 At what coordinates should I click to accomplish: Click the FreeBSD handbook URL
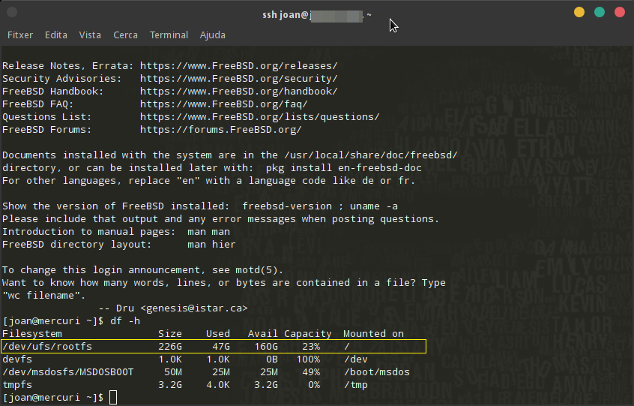tap(238, 92)
